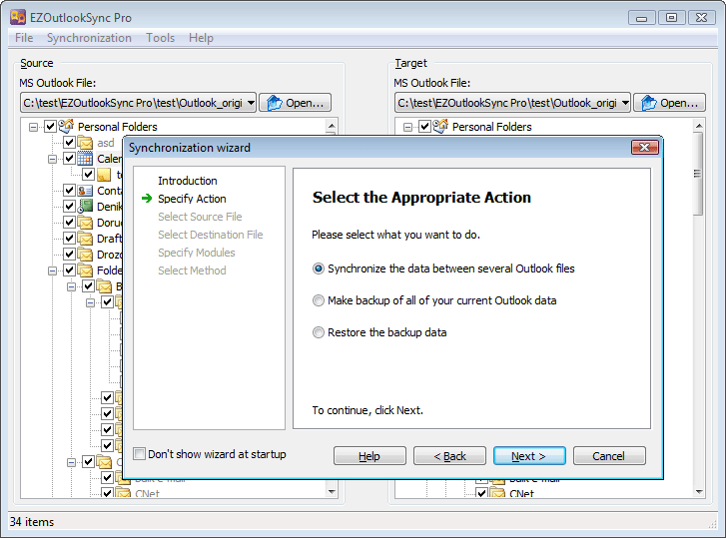Click the Doru mail folder icon
The height and width of the screenshot is (538, 726).
click(85, 223)
